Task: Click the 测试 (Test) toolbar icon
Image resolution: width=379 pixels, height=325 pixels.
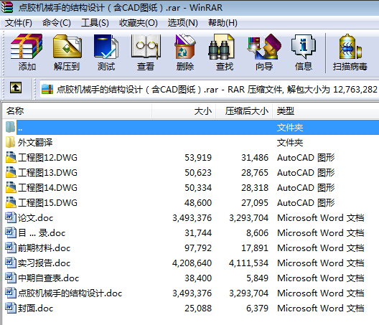Action: 106,47
